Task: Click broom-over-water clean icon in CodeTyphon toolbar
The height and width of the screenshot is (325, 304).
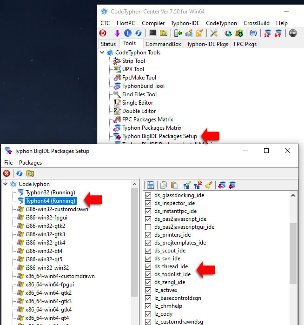Action: 189,33
